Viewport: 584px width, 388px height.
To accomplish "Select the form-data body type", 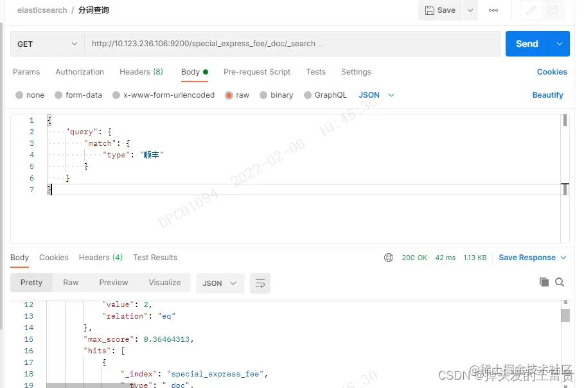I will coord(78,95).
